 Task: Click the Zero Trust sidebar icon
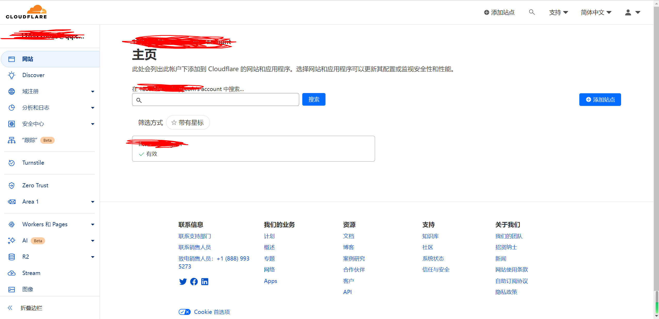(x=12, y=186)
